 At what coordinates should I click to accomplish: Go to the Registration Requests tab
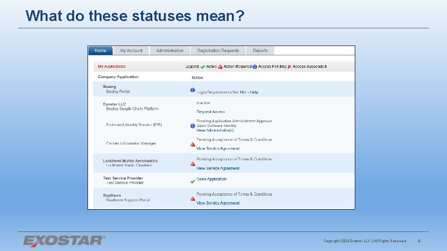[x=218, y=51]
